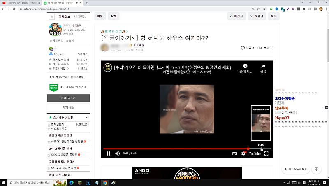This screenshot has width=329, height=186.
Task: Open the 통계 (statistics) link
Action: tap(70, 40)
